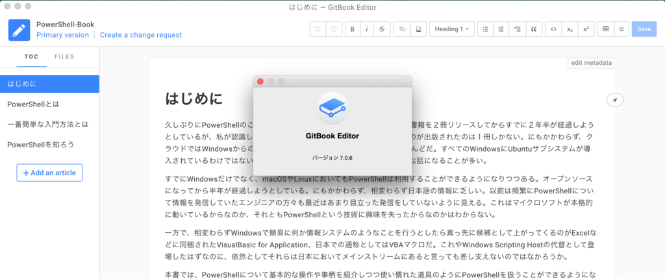Click the GitBook Editor name in dialog
665x279 pixels.
(x=332, y=136)
